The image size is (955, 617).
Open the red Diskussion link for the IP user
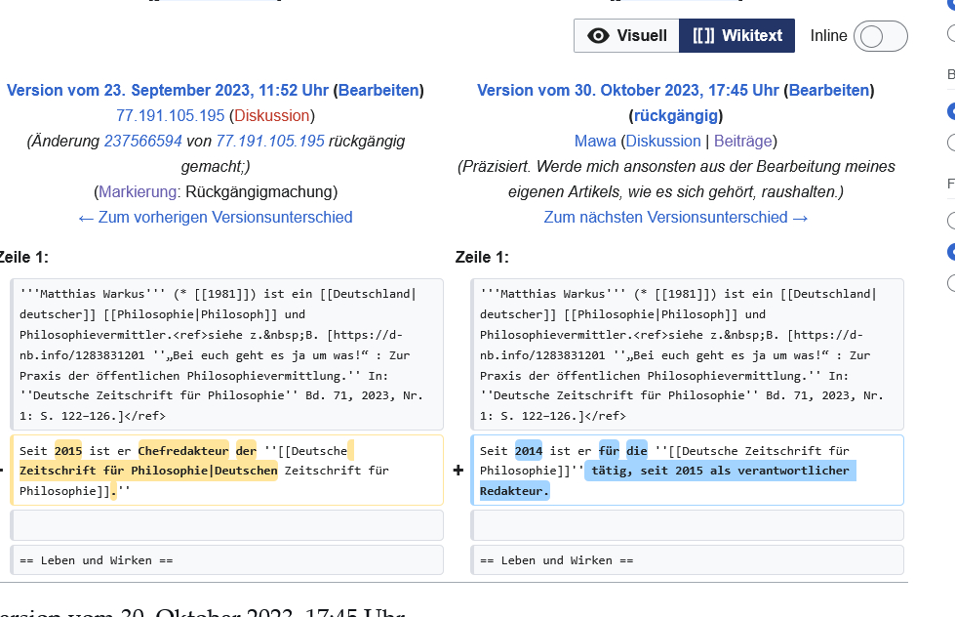[x=271, y=115]
